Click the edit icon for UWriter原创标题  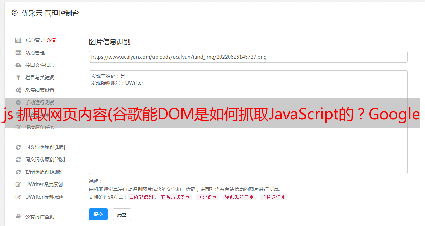point(18,197)
